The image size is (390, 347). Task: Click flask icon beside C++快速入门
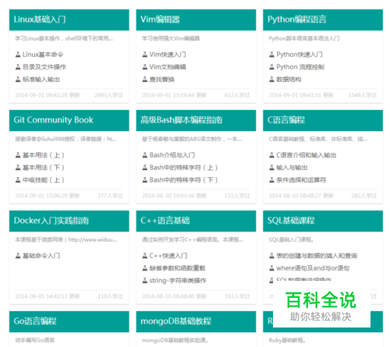pyautogui.click(x=145, y=256)
